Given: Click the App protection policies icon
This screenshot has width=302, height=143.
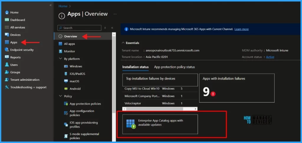Looking at the screenshot, I should pyautogui.click(x=66, y=104).
